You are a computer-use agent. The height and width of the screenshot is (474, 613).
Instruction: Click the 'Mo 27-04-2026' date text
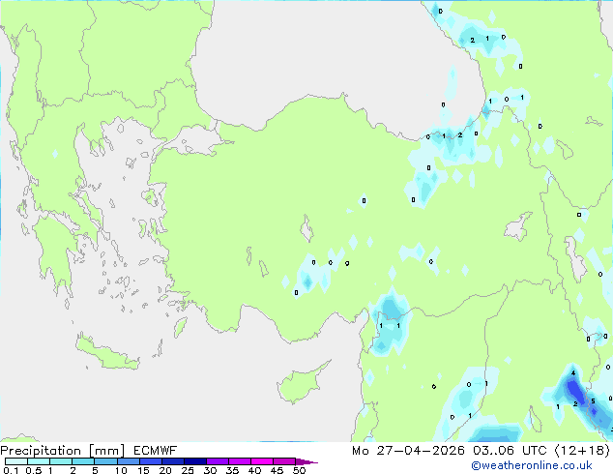coord(409,451)
